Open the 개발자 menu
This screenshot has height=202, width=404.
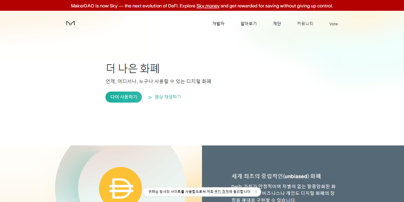(218, 24)
